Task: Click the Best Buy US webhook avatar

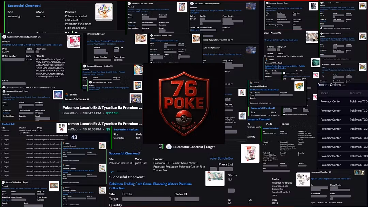Action: pyautogui.click(x=84, y=66)
